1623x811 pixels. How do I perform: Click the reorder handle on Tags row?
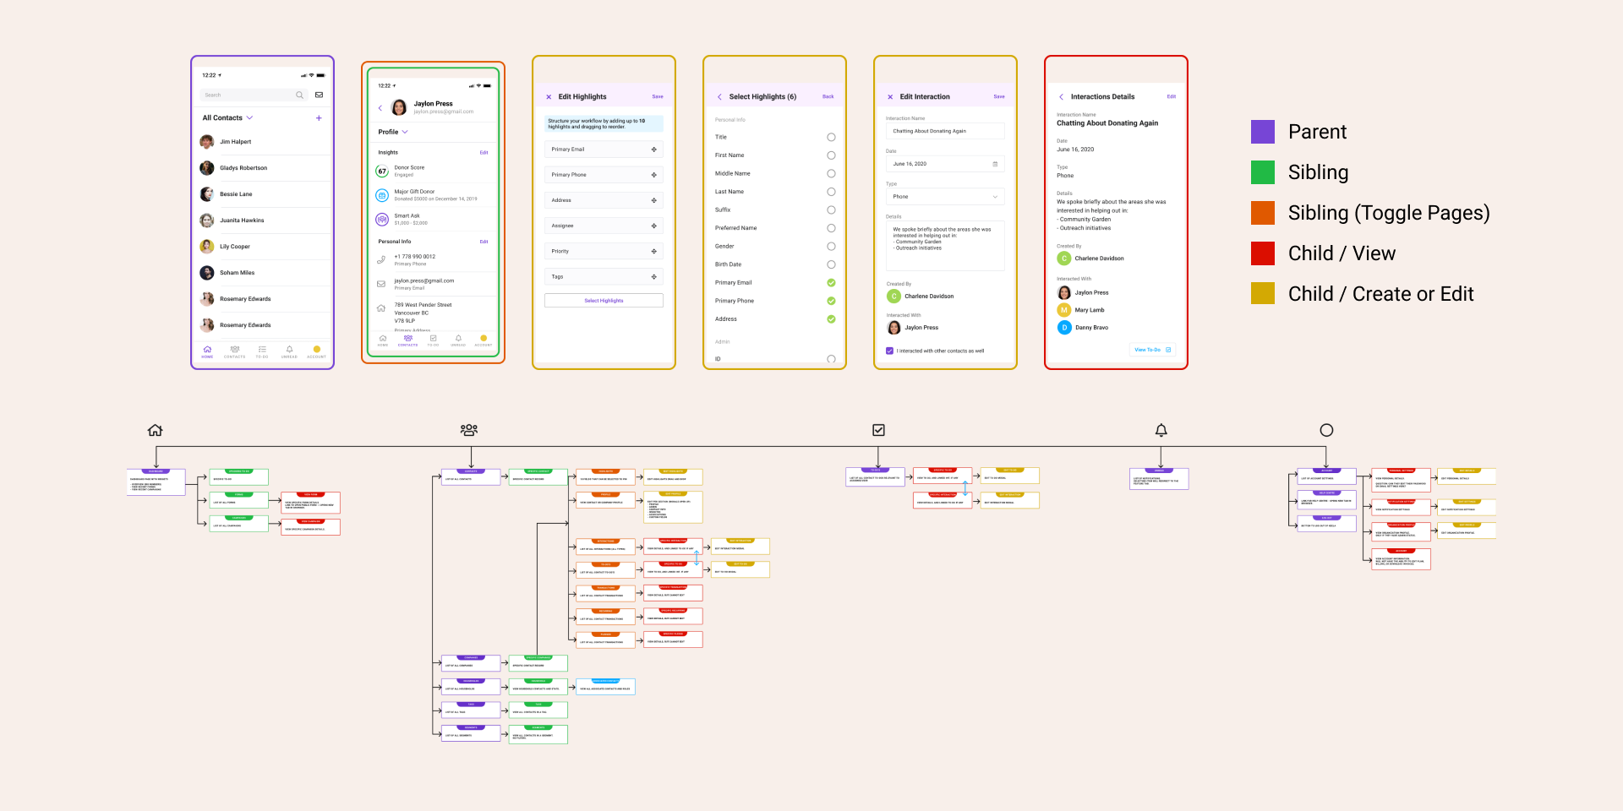[653, 277]
